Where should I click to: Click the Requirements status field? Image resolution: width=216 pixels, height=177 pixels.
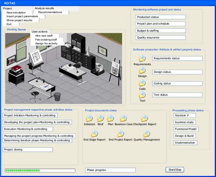[177, 58]
